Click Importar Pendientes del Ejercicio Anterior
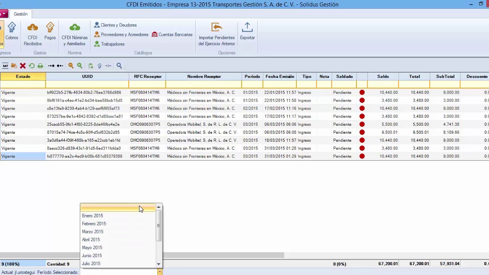The image size is (489, 275). (217, 34)
